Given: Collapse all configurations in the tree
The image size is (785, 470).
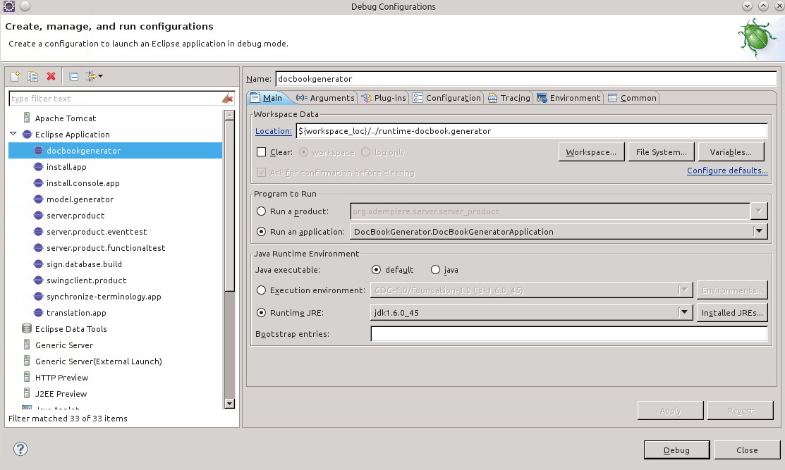Looking at the screenshot, I should coord(73,77).
